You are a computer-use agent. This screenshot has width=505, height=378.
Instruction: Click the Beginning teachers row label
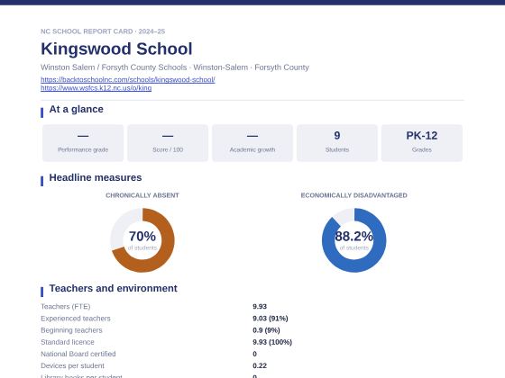click(71, 330)
